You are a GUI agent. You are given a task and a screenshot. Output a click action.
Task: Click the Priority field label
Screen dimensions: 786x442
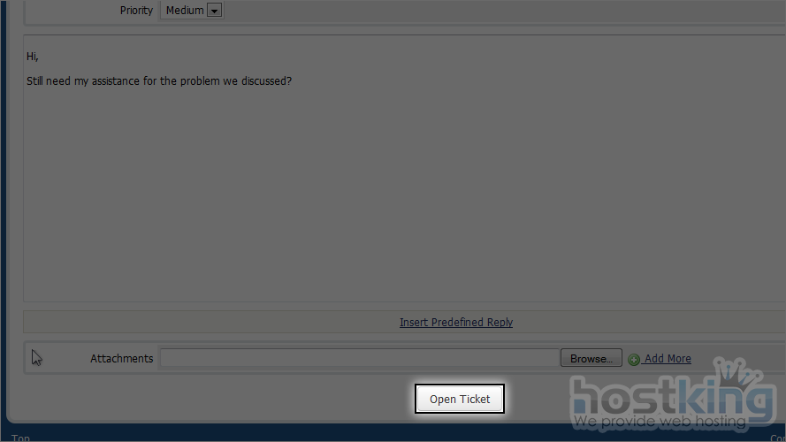point(136,11)
